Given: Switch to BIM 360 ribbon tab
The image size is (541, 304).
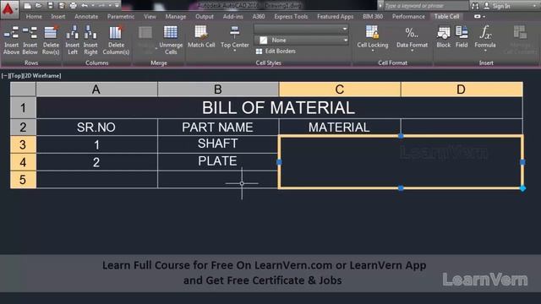Looking at the screenshot, I should (x=373, y=17).
